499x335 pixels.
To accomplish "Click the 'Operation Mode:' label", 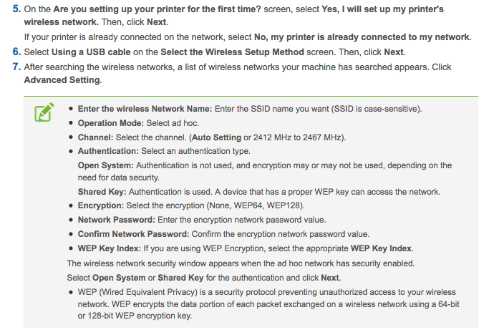I will (111, 123).
